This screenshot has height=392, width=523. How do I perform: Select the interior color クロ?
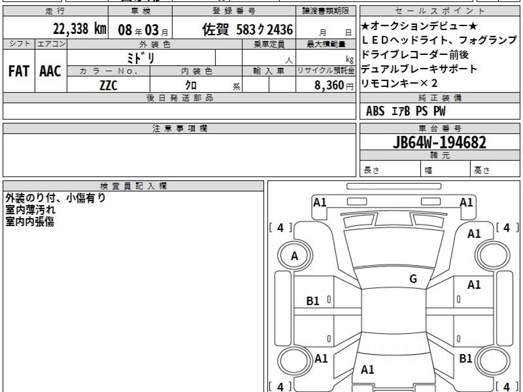190,85
